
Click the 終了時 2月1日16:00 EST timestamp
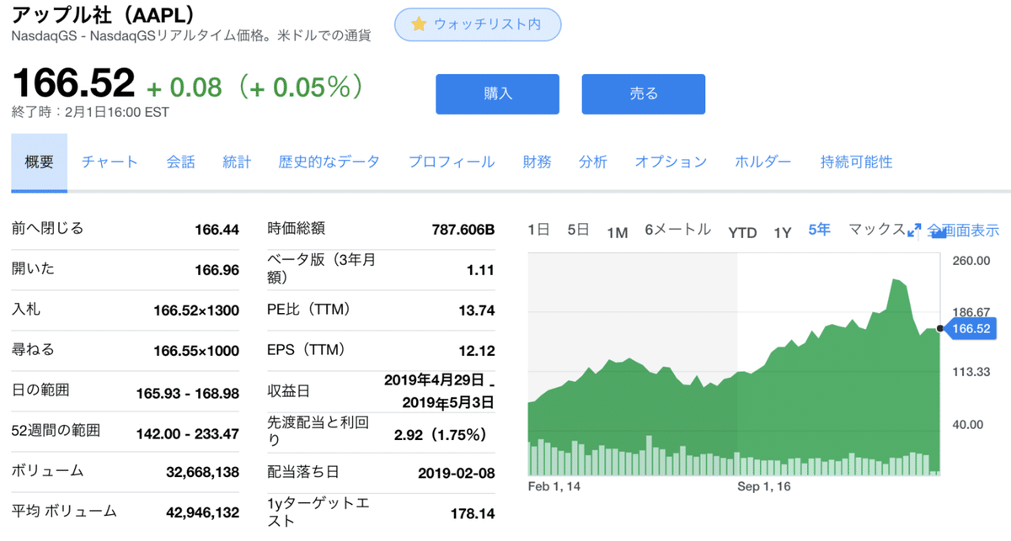pyautogui.click(x=90, y=112)
